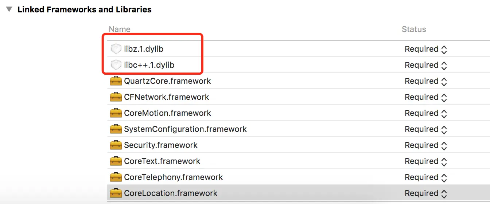The image size is (490, 204).
Task: Change the Required status of QuartzCore.framework
Action: pyautogui.click(x=426, y=81)
